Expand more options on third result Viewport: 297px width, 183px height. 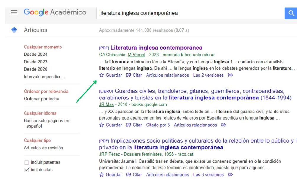[x=231, y=175]
